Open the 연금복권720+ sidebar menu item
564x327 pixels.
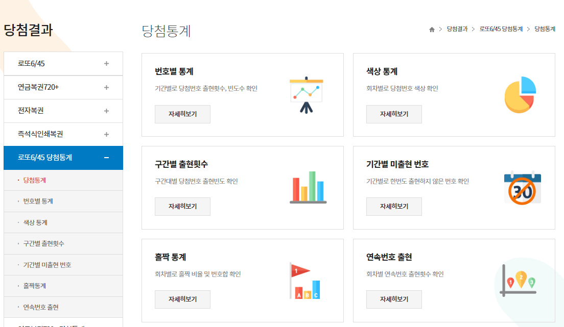click(63, 87)
